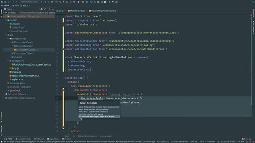Open the Event Log tool window
255x143 pixels.
click(247, 139)
